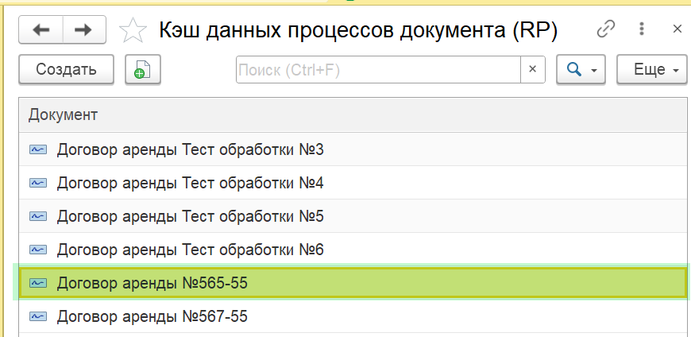This screenshot has width=691, height=337.
Task: Copy the link using the chain icon
Action: click(606, 29)
